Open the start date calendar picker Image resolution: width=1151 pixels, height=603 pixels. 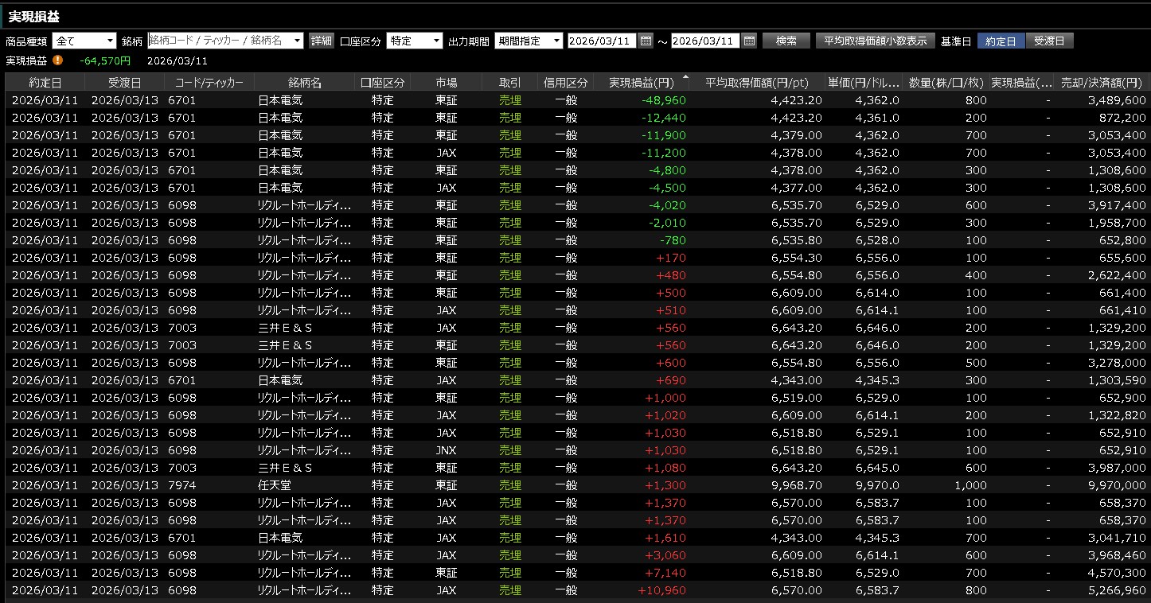pyautogui.click(x=646, y=41)
